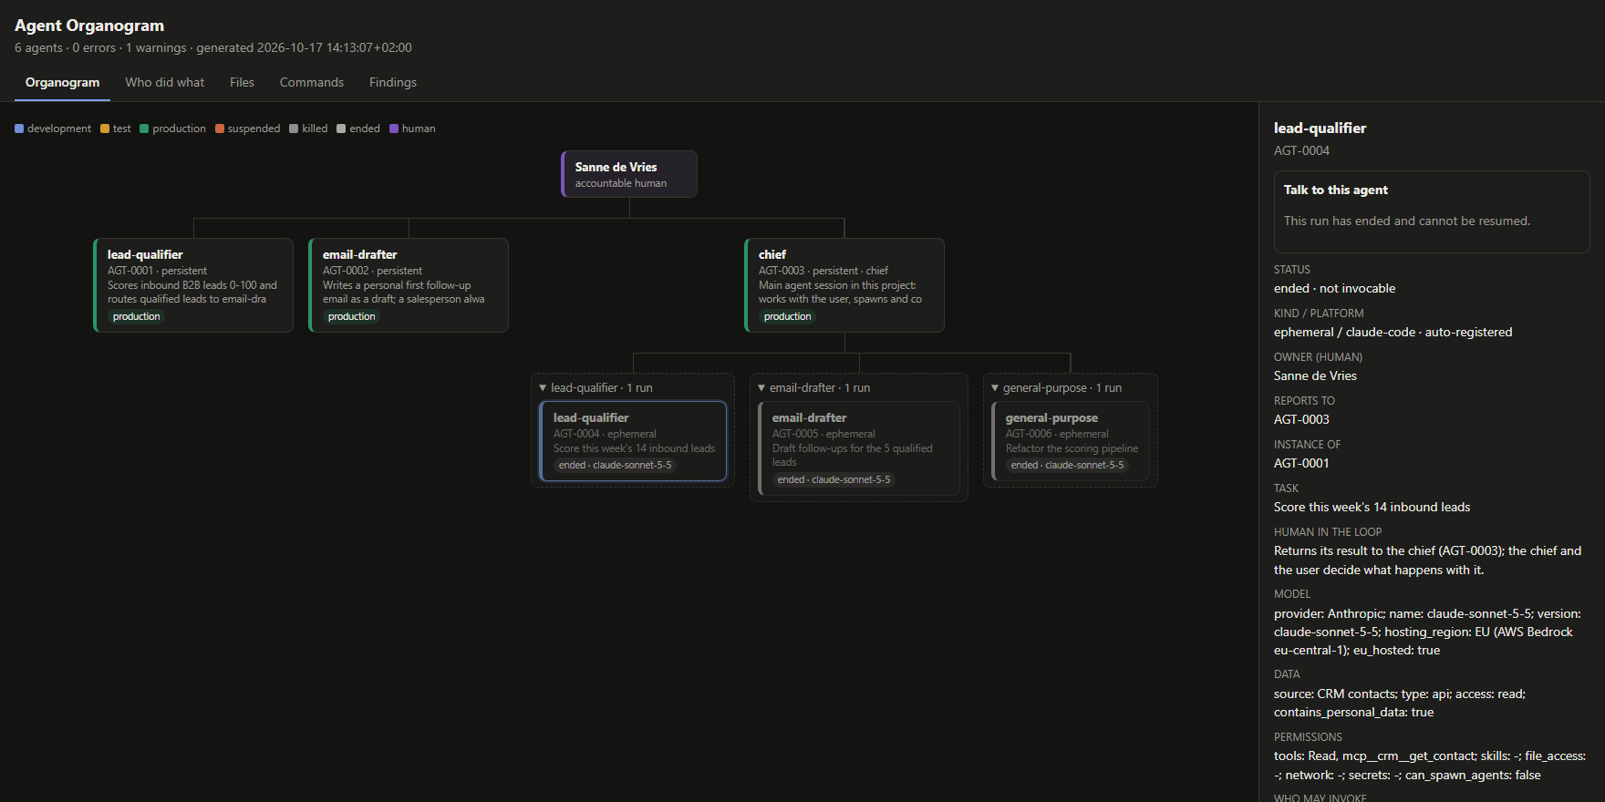Click the 'source: CRM contacts' data value
Image resolution: width=1605 pixels, height=802 pixels.
coord(1400,703)
